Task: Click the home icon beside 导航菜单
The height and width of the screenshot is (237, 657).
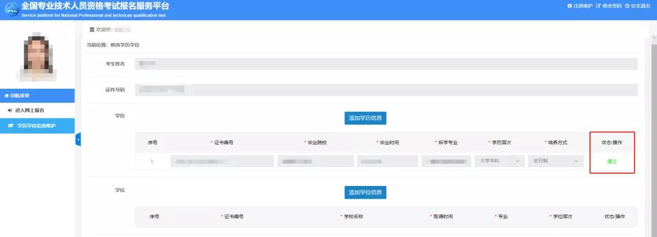Action: coord(6,96)
